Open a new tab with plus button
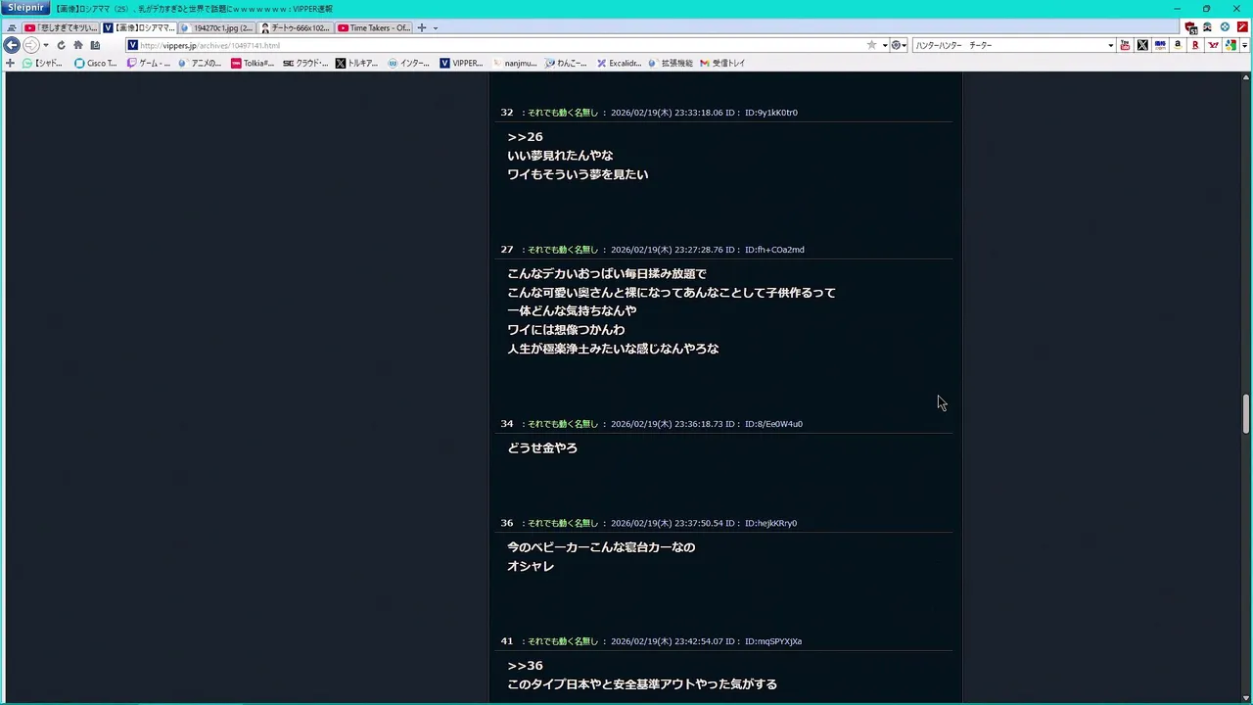 click(422, 27)
